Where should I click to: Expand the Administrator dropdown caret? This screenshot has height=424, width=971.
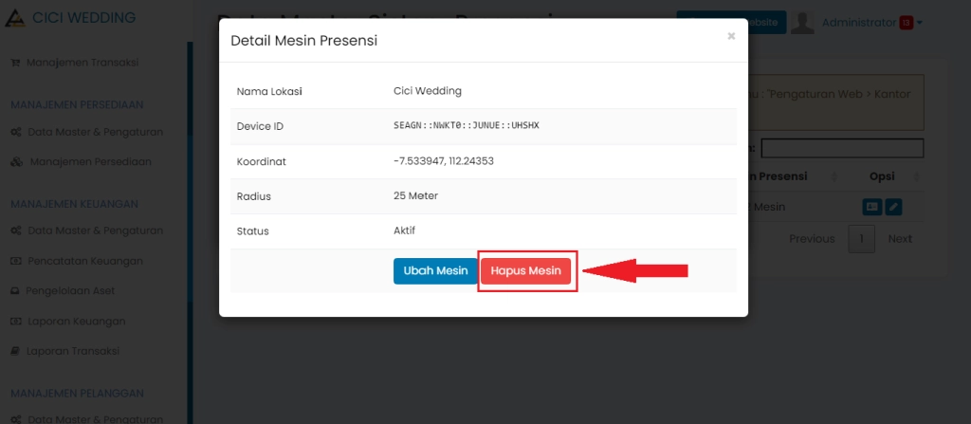(920, 23)
